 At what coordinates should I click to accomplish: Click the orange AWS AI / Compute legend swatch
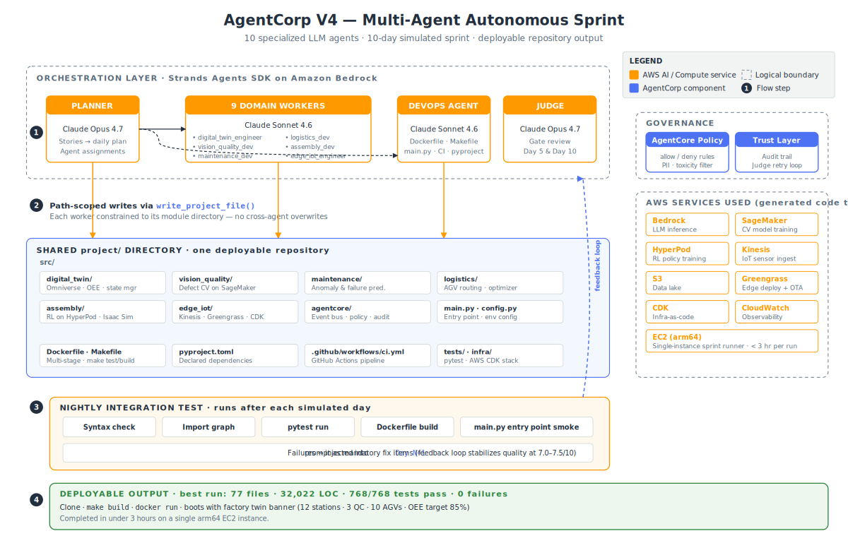634,75
